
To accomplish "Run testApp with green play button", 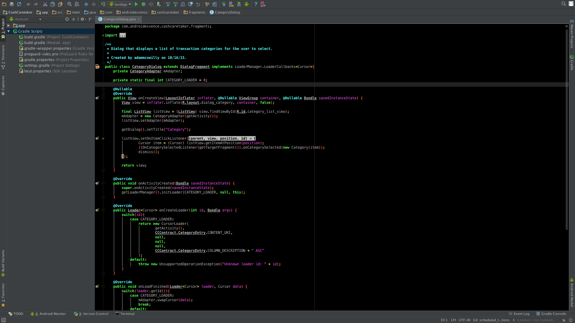I will [136, 4].
